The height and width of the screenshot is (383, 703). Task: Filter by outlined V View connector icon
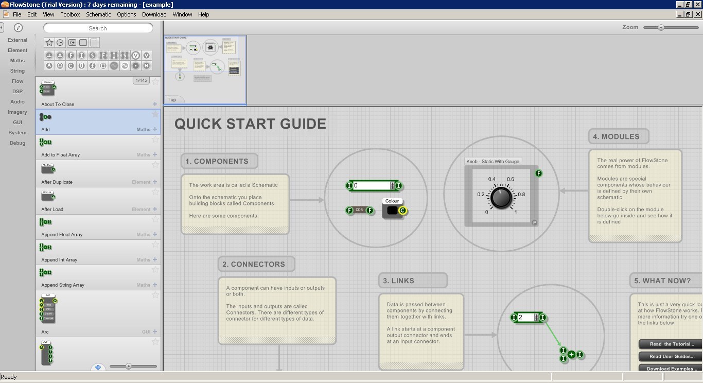pyautogui.click(x=136, y=55)
